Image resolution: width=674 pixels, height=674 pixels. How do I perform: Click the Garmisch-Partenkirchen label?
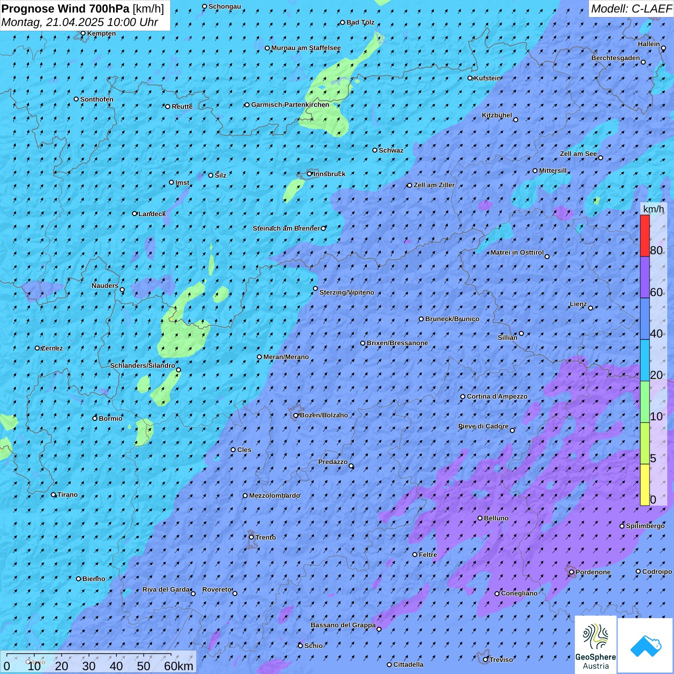coord(290,104)
